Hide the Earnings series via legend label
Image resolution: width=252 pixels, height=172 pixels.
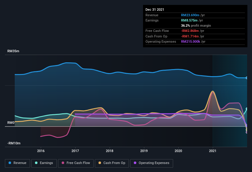pyautogui.click(x=46, y=163)
